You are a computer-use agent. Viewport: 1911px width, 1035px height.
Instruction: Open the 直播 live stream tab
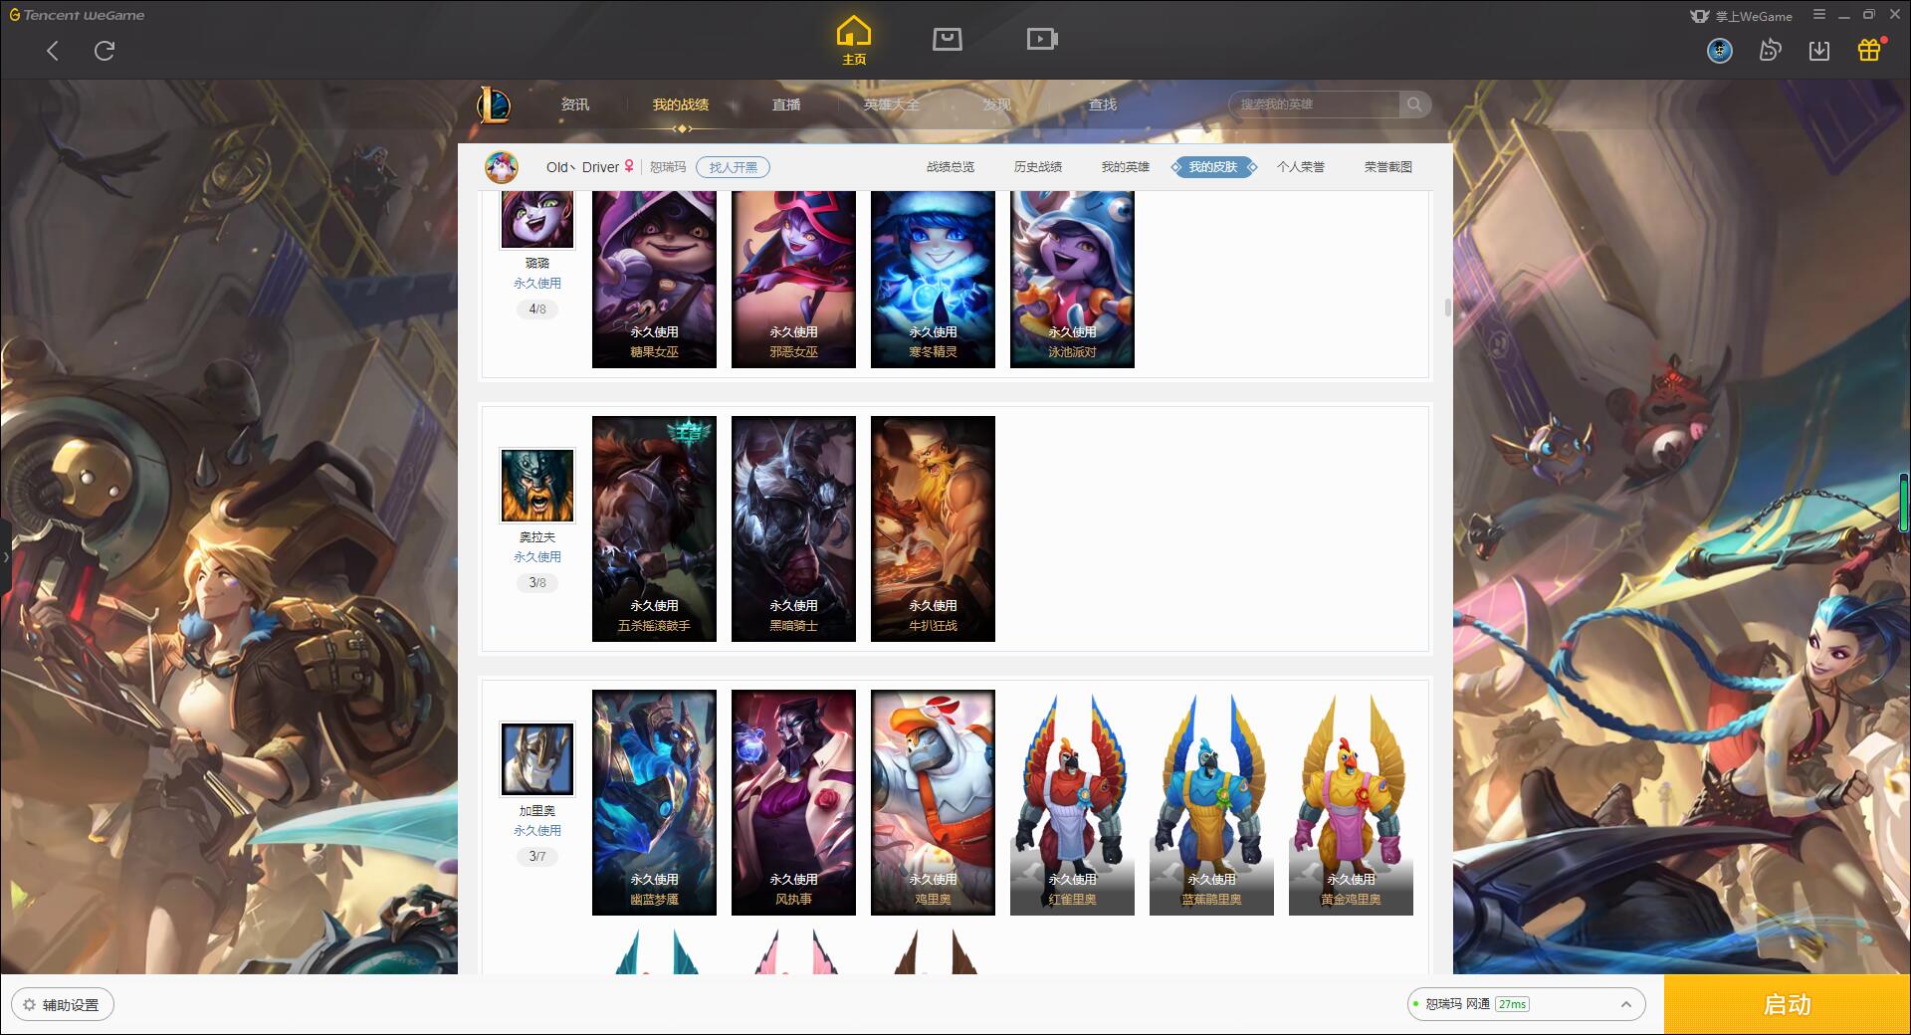786,104
